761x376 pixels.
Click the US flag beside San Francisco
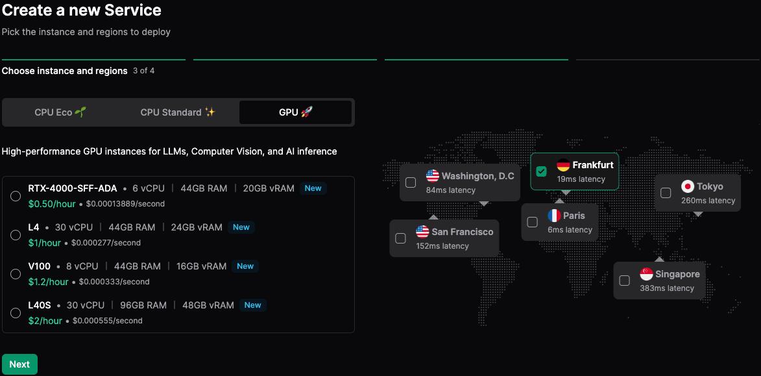422,232
